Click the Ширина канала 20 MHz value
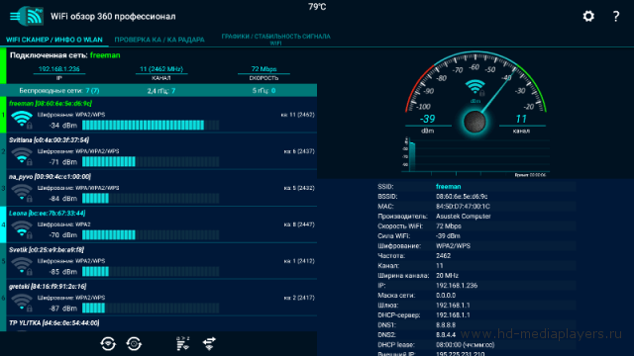Image resolution: width=634 pixels, height=356 pixels. click(x=447, y=276)
